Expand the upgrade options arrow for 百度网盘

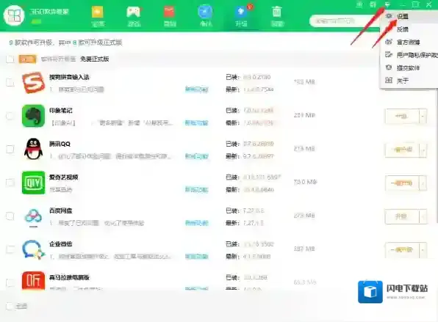point(423,216)
